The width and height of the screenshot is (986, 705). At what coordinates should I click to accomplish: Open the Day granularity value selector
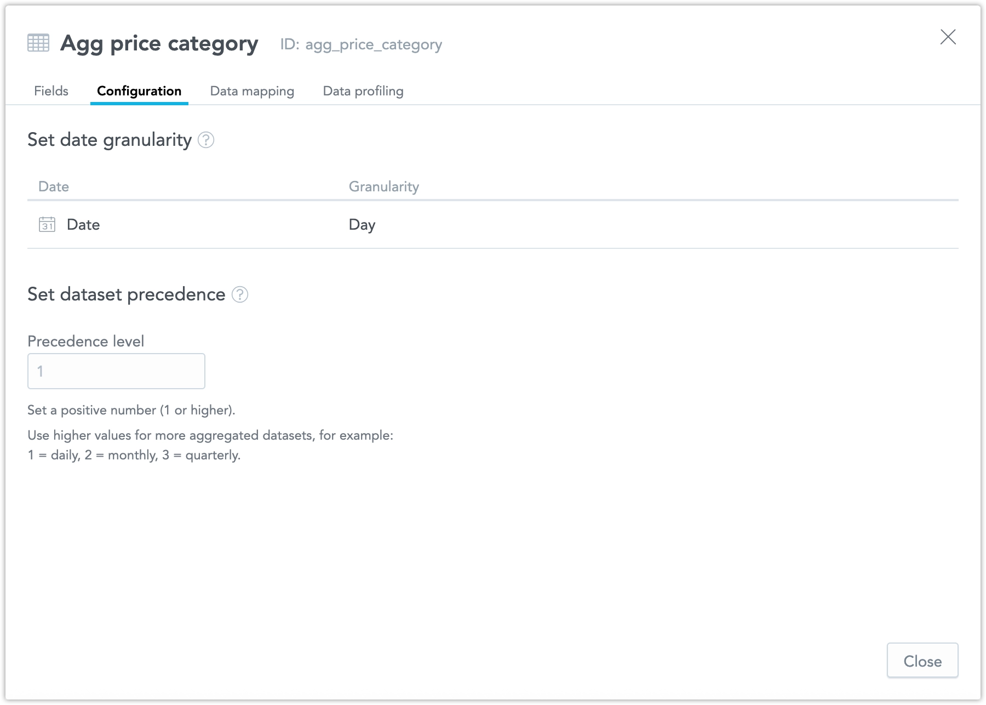(x=362, y=225)
